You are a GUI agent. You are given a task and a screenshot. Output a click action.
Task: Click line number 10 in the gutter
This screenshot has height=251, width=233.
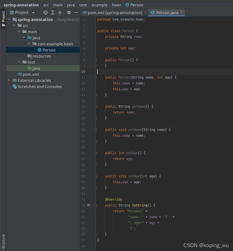pos(83,72)
